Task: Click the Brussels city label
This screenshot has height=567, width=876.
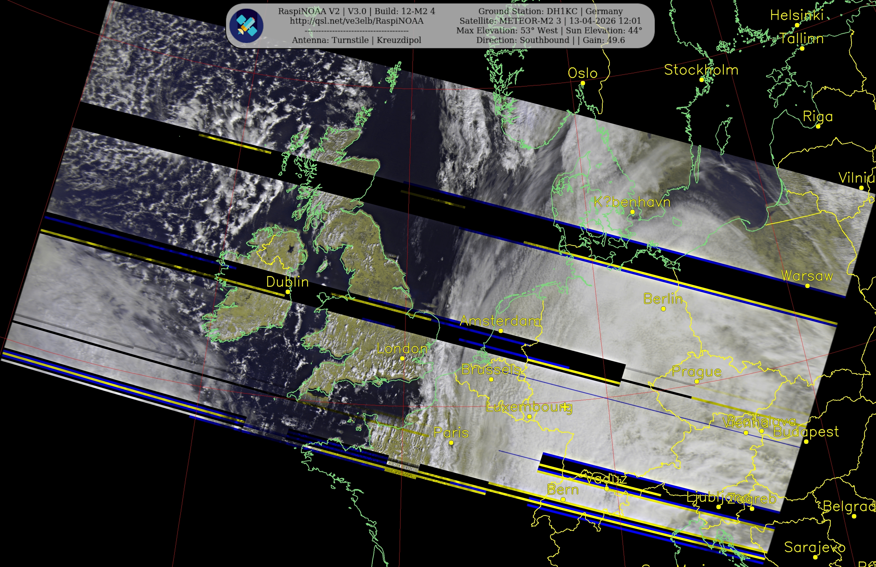Action: (491, 370)
